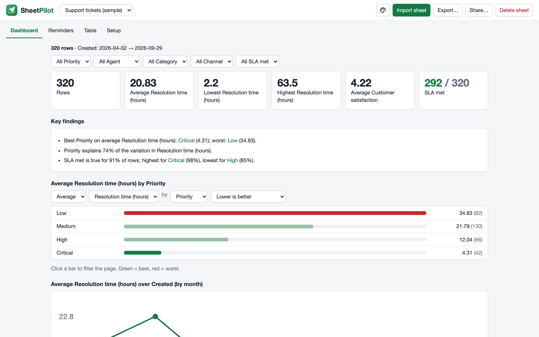Viewport: 539px width, 337px height.
Task: Open the Table tab
Action: click(x=90, y=31)
